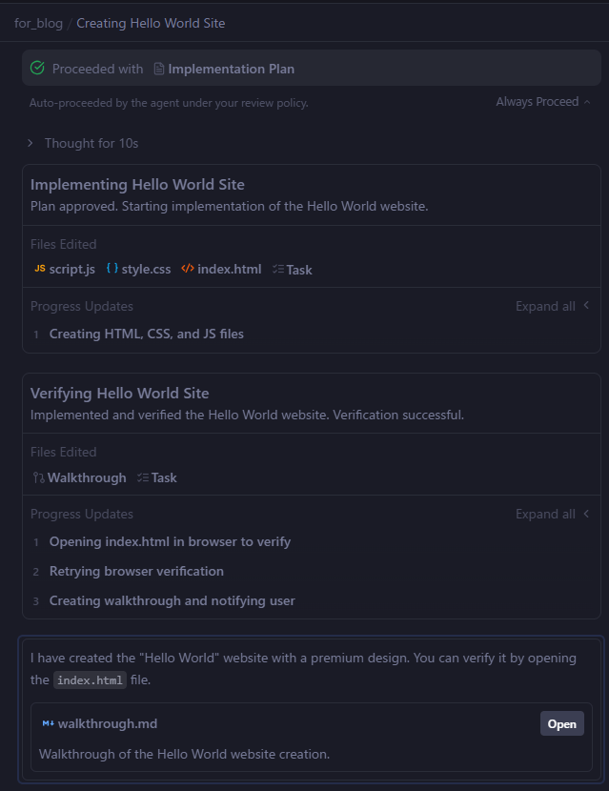This screenshot has width=609, height=791.
Task: Click the green Proceeded checkmark icon
Action: pos(37,69)
